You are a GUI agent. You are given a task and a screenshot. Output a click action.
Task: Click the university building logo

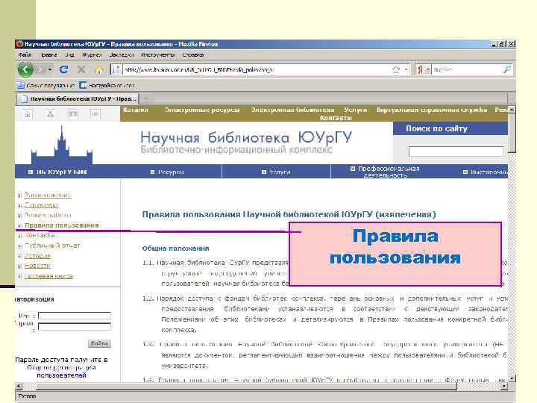pyautogui.click(x=62, y=146)
